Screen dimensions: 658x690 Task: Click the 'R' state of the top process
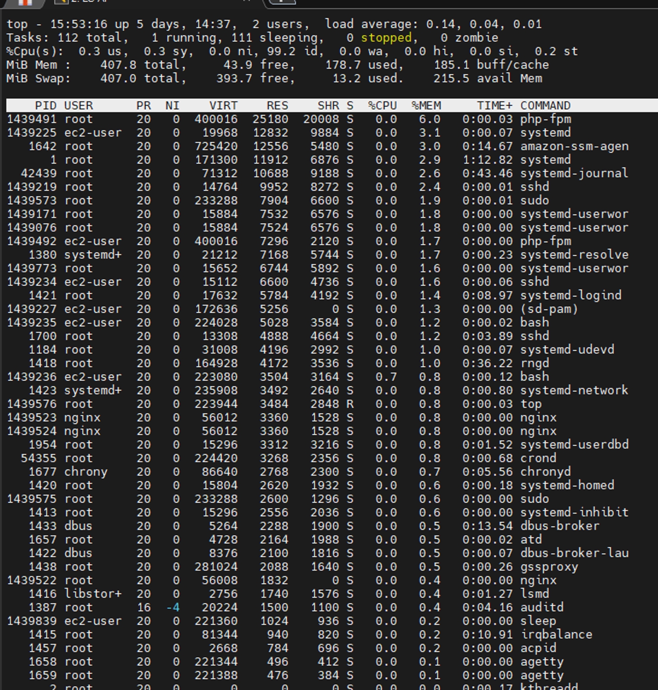point(350,404)
